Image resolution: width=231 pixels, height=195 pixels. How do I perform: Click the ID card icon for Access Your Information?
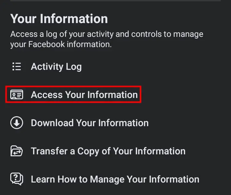click(x=17, y=94)
